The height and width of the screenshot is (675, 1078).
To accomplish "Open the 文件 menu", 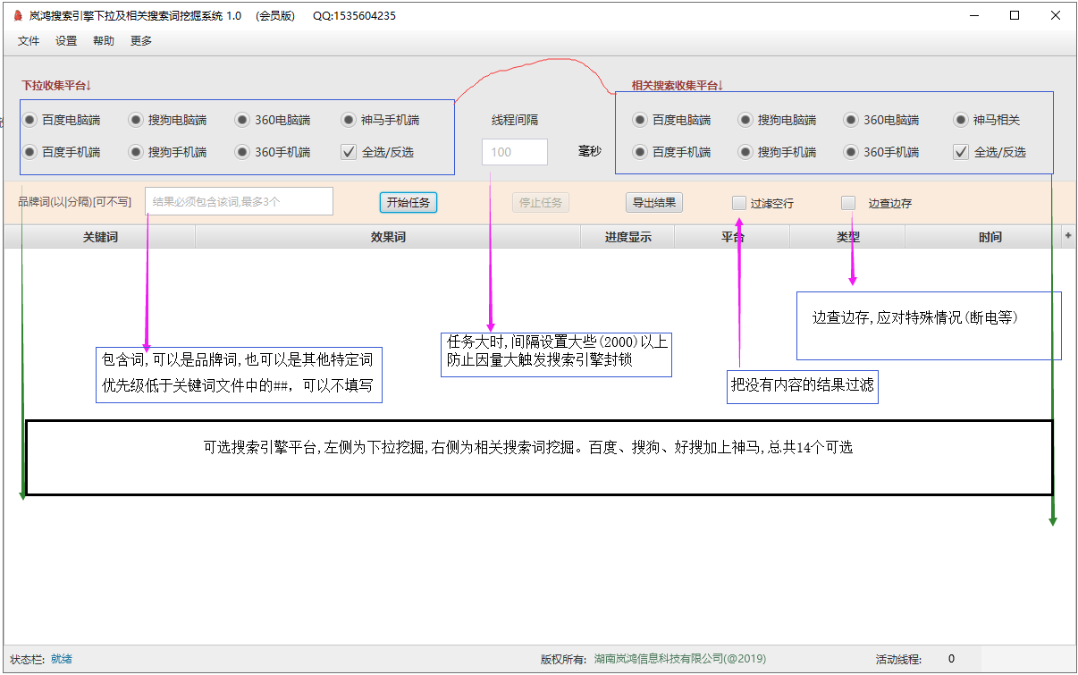I will tap(29, 41).
